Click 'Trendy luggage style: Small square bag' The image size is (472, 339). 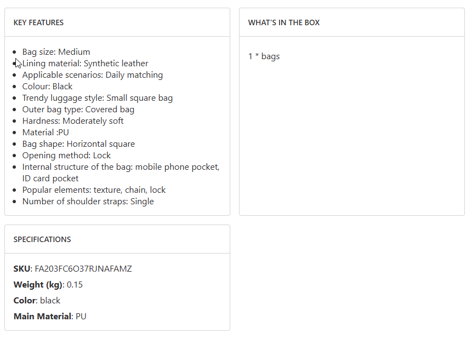97,98
